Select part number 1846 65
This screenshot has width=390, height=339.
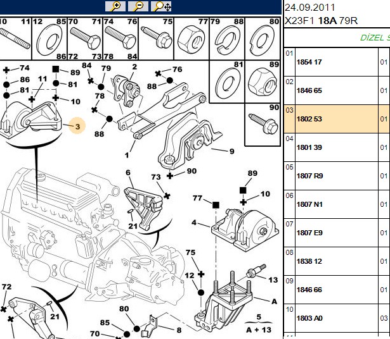pos(309,90)
